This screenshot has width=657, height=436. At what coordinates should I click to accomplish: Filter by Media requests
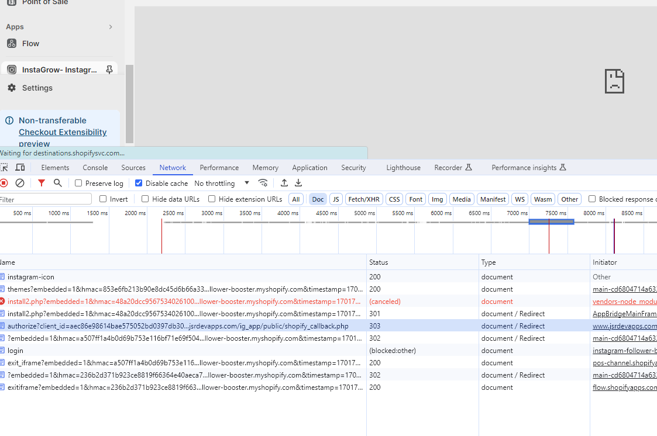462,199
